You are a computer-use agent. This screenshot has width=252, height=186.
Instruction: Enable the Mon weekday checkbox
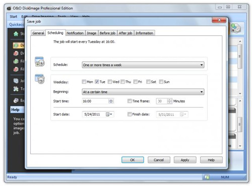84,82
